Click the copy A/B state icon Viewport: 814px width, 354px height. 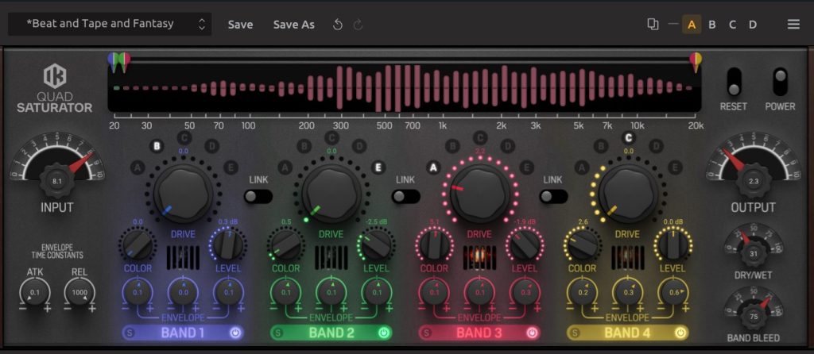coord(653,25)
